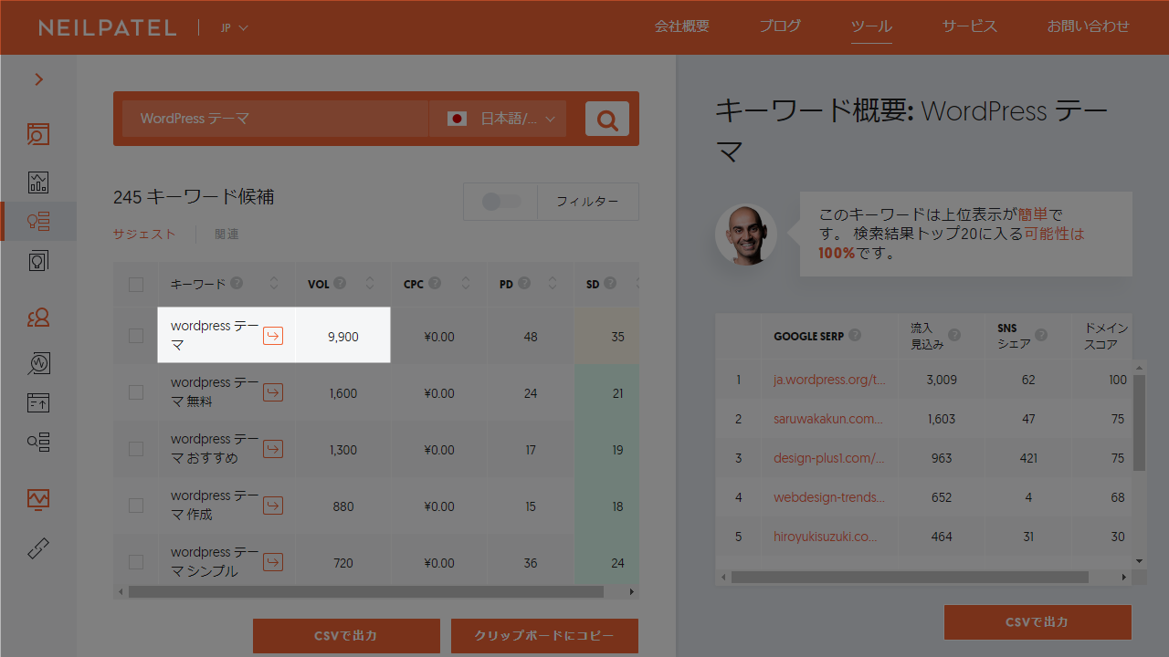1169x657 pixels.
Task: Expand the left sidebar with the chevron
Action: click(38, 79)
